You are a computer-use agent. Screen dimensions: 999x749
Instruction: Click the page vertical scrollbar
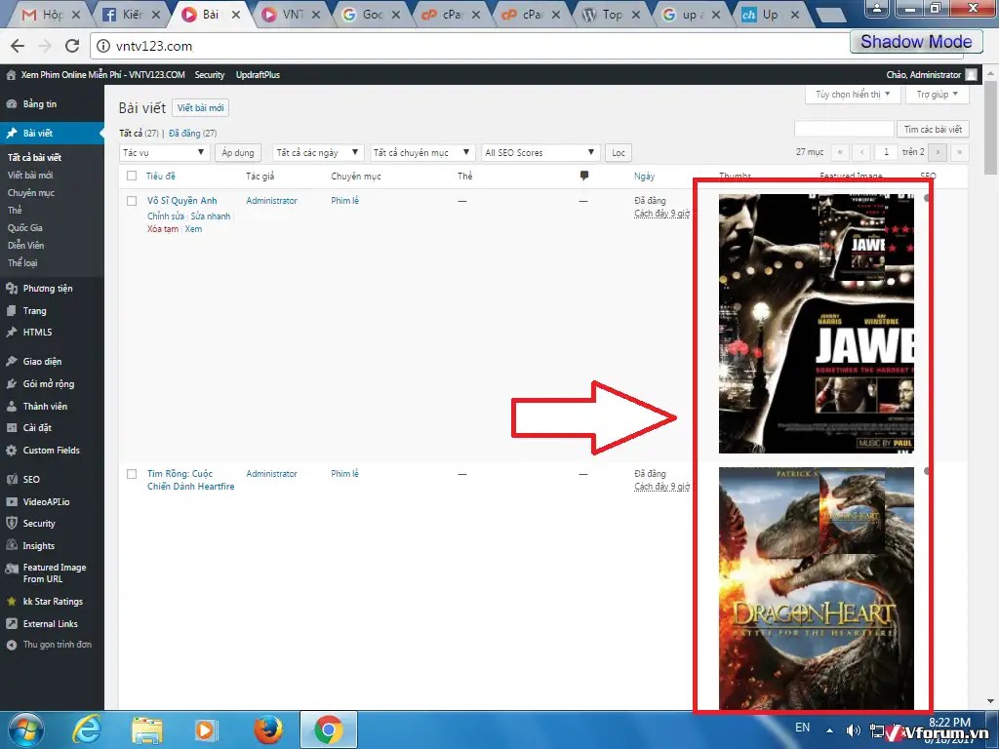point(990,128)
